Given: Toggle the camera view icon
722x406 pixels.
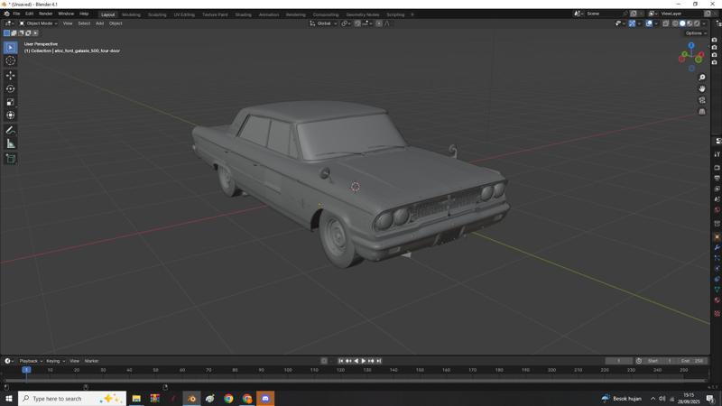Looking at the screenshot, I should tap(702, 100).
